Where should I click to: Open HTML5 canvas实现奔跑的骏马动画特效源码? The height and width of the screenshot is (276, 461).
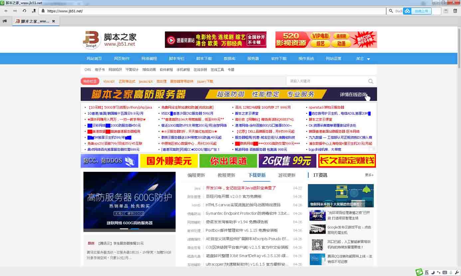[243, 205]
